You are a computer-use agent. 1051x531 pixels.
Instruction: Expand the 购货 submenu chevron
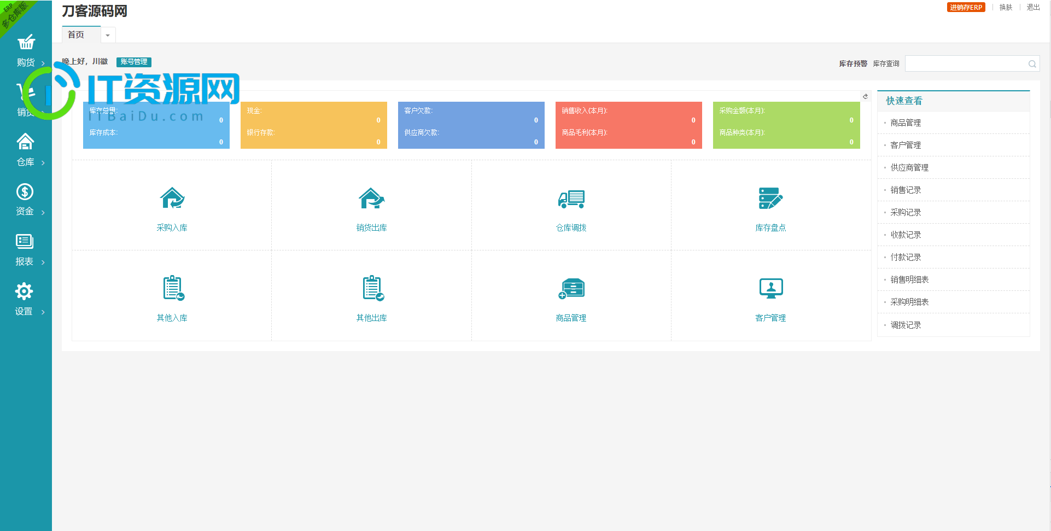[x=43, y=63]
